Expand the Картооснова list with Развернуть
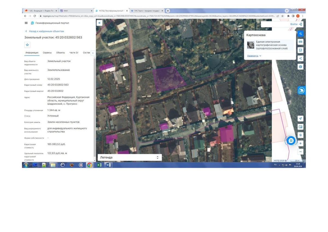 pyautogui.click(x=254, y=56)
